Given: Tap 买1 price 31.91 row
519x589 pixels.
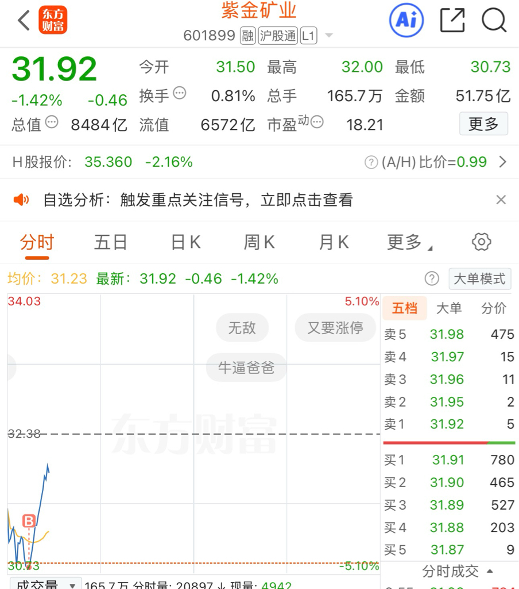Looking at the screenshot, I should 449,460.
